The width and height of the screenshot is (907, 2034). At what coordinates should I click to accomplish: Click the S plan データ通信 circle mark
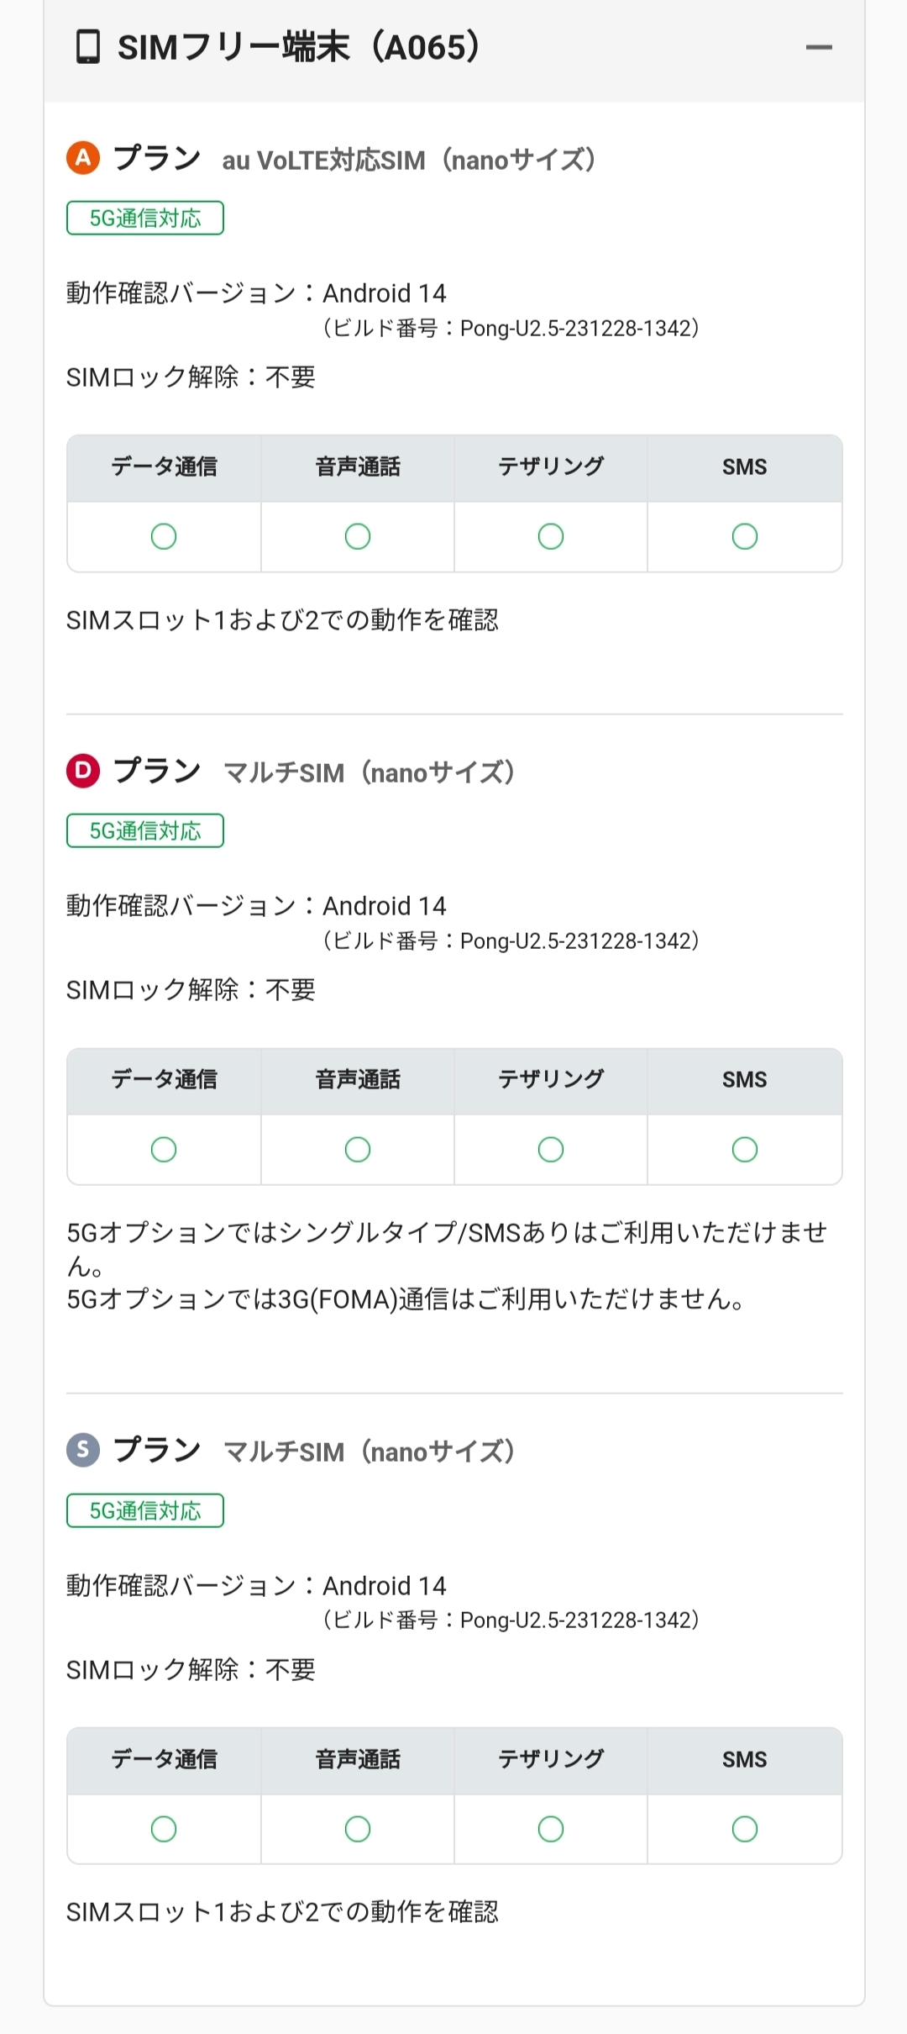pos(164,1829)
